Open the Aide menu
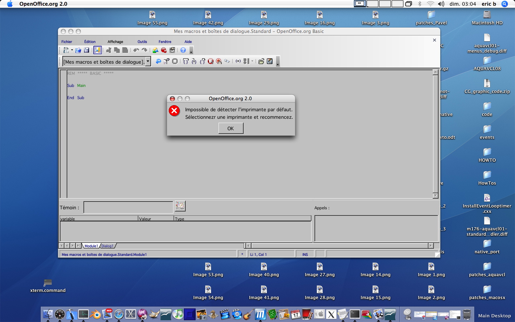Viewport: 515px width, 322px height. (188, 42)
